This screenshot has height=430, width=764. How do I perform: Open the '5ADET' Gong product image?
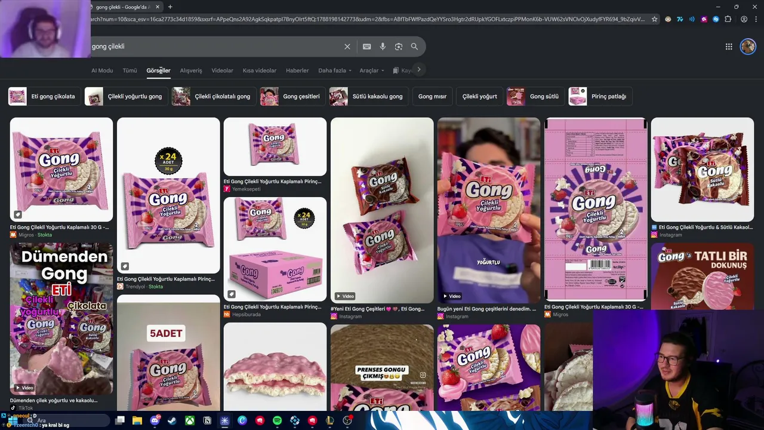pos(168,353)
